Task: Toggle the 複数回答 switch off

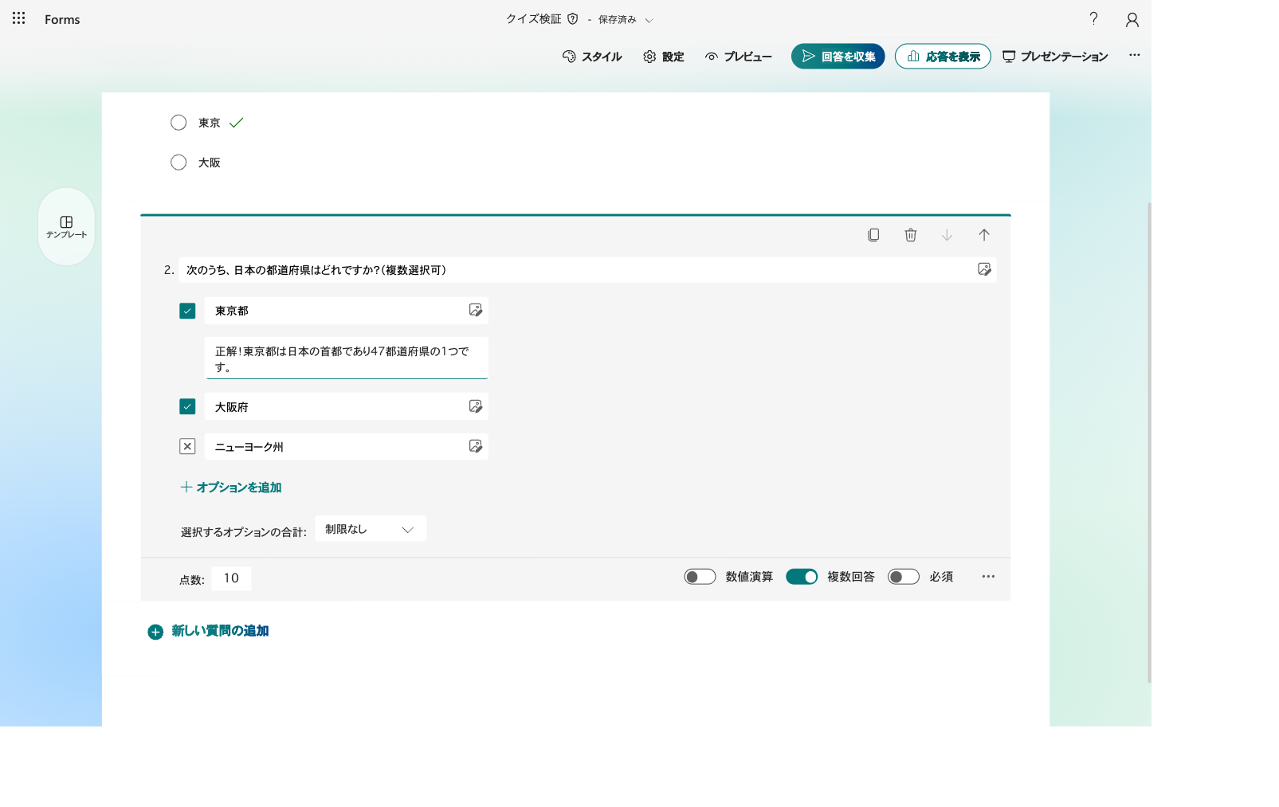Action: [802, 577]
